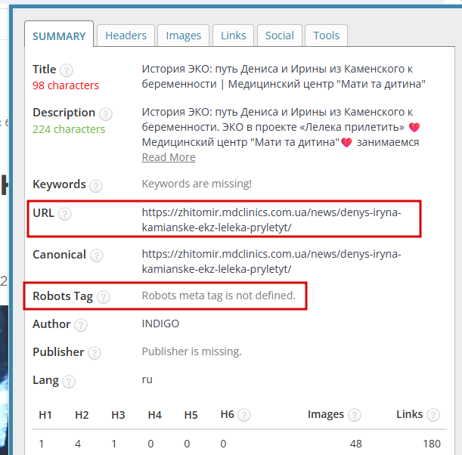The width and height of the screenshot is (462, 455).
Task: Click the Canonical URL value text
Action: pyautogui.click(x=271, y=262)
